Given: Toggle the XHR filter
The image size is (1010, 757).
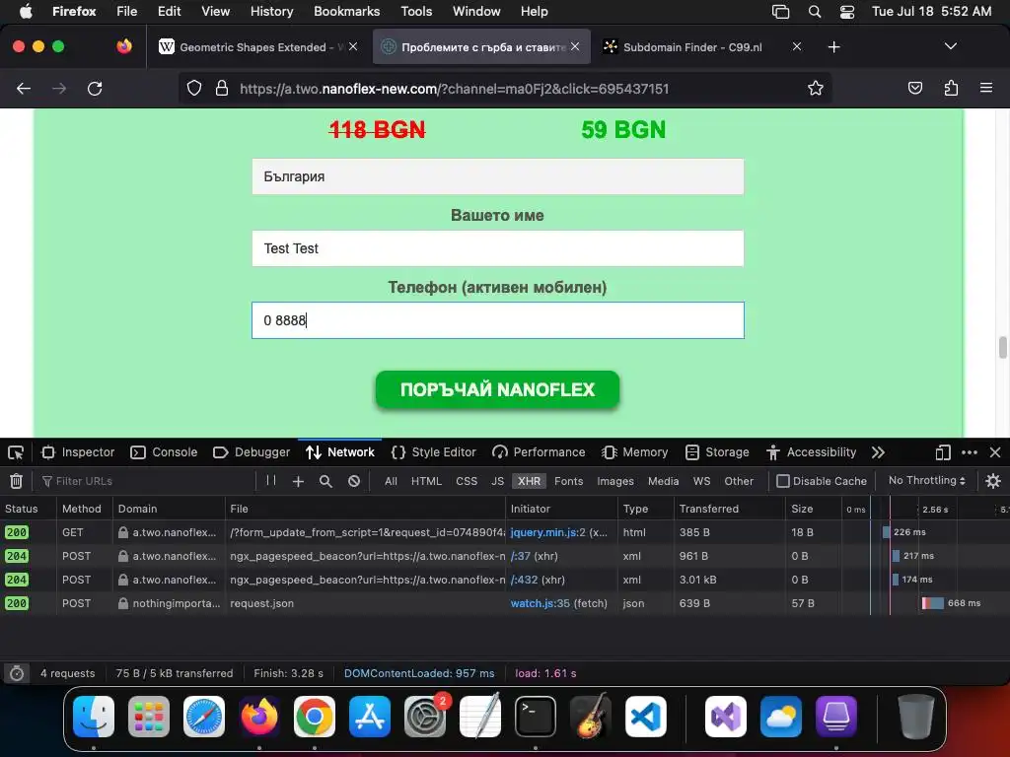Looking at the screenshot, I should point(529,481).
